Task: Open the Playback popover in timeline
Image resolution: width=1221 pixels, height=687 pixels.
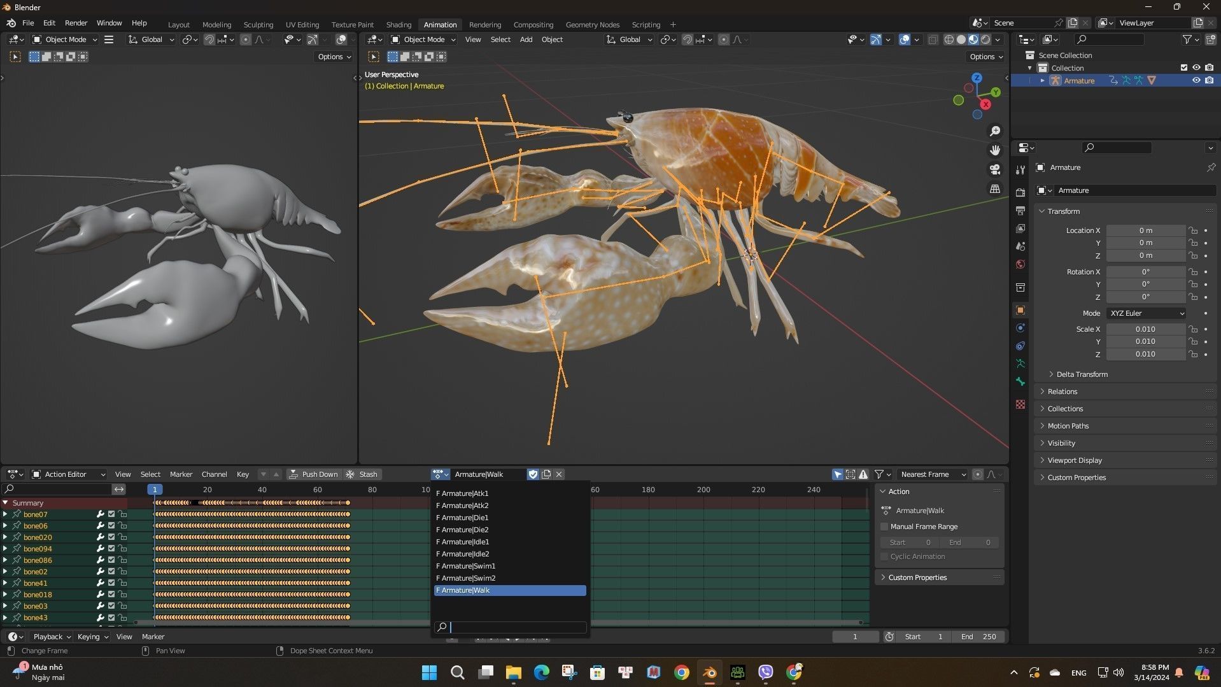Action: 52,637
